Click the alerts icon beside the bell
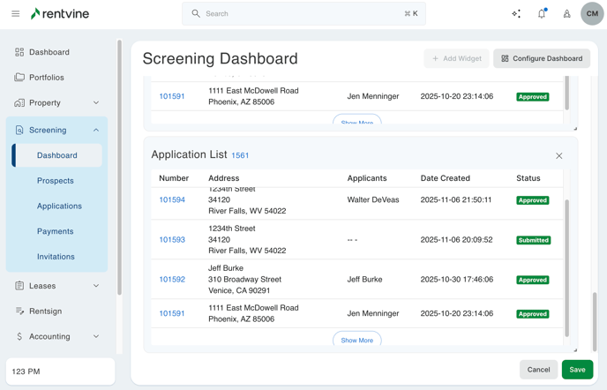The height and width of the screenshot is (390, 607). [x=566, y=13]
